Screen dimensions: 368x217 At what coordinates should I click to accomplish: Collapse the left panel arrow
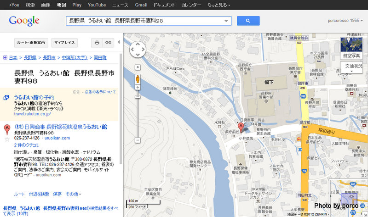tap(119, 42)
